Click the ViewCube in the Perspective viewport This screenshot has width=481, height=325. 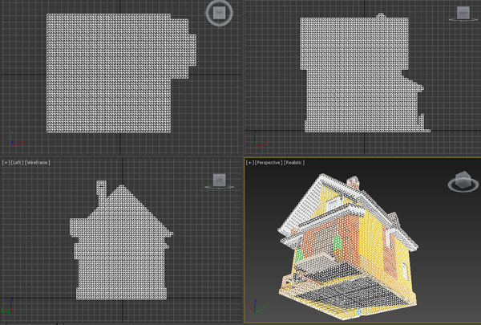click(x=463, y=180)
